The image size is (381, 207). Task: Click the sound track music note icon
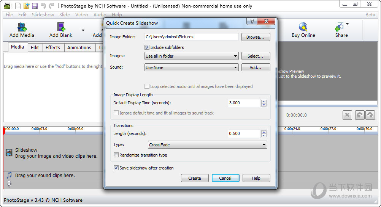click(9, 175)
